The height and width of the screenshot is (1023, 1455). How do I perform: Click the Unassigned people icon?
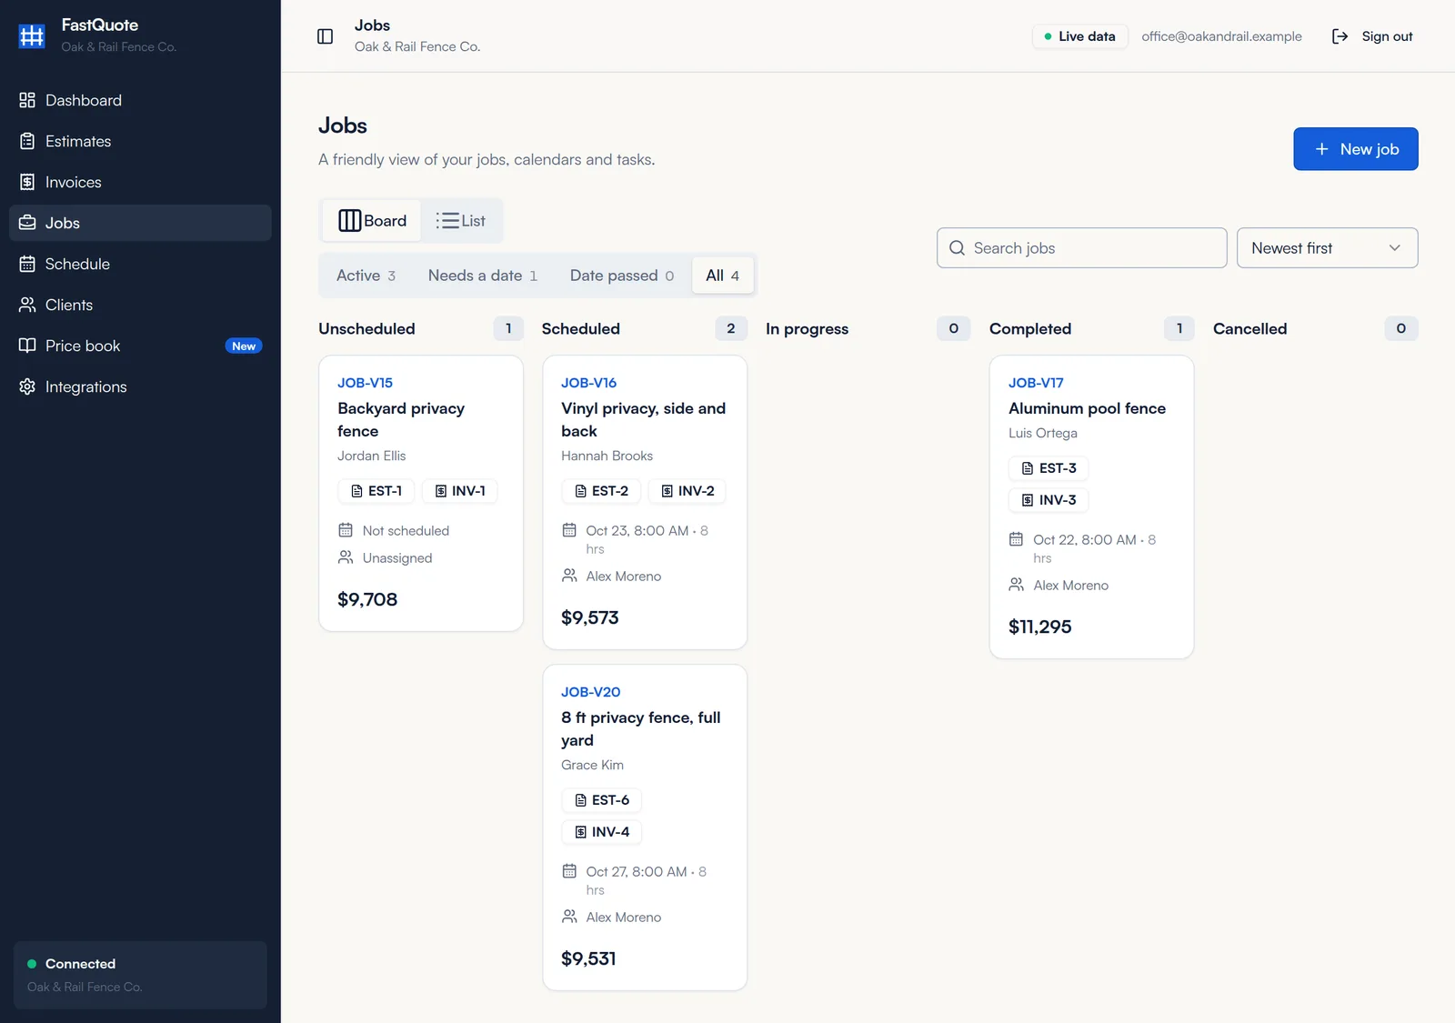coord(346,557)
